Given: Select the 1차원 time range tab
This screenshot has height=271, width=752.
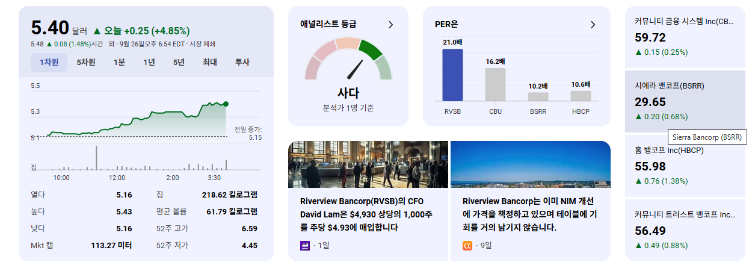Looking at the screenshot, I should coord(49,62).
